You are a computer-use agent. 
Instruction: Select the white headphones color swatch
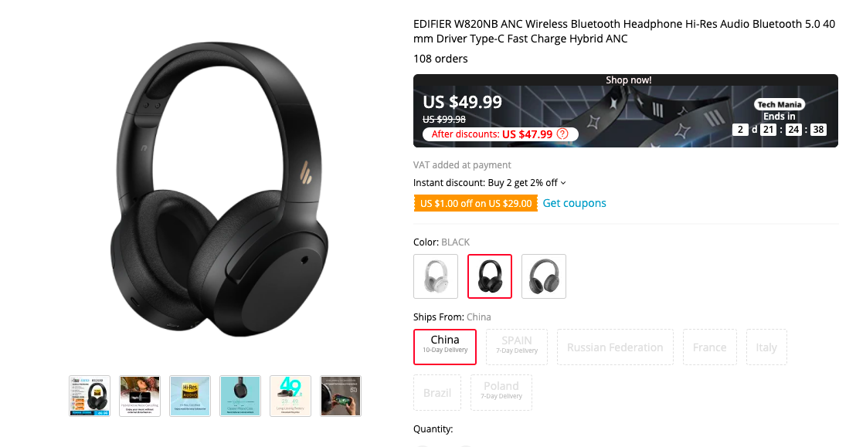coord(435,276)
